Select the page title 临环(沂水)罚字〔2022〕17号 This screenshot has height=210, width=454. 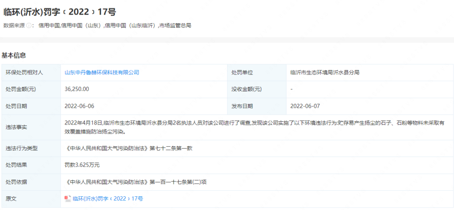coord(60,12)
